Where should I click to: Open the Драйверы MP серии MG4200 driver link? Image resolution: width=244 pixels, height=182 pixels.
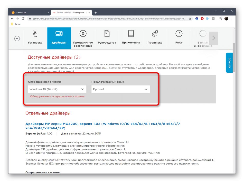tap(102, 126)
